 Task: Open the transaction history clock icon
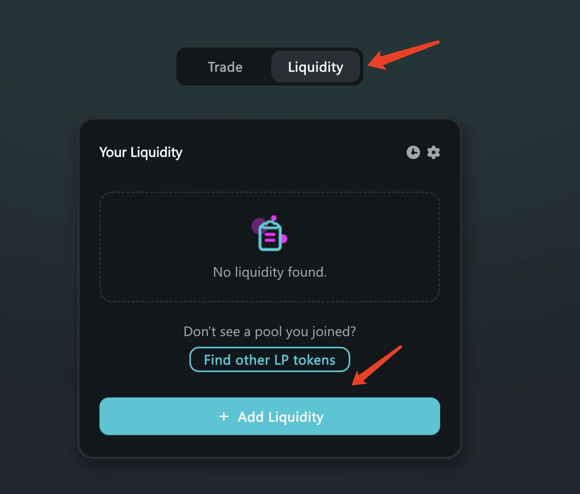413,152
